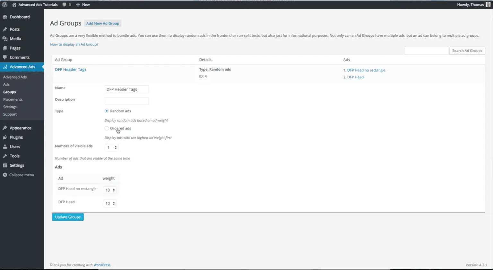Click the Type: Random ads details text
The image size is (493, 270).
215,69
